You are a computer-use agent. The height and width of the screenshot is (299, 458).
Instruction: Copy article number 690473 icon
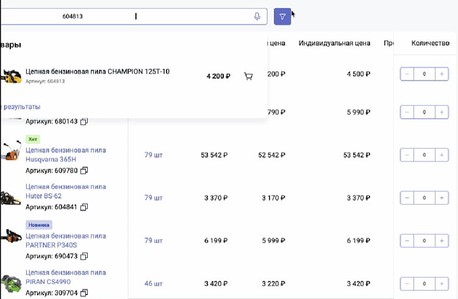(84, 256)
